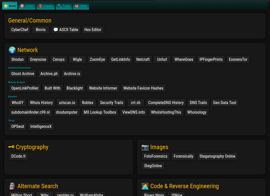Open the Forensically link
This screenshot has height=196, width=270.
click(x=183, y=156)
